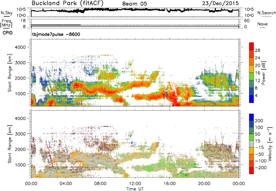Click the '16' tick on the power colorbar

click(257, 73)
